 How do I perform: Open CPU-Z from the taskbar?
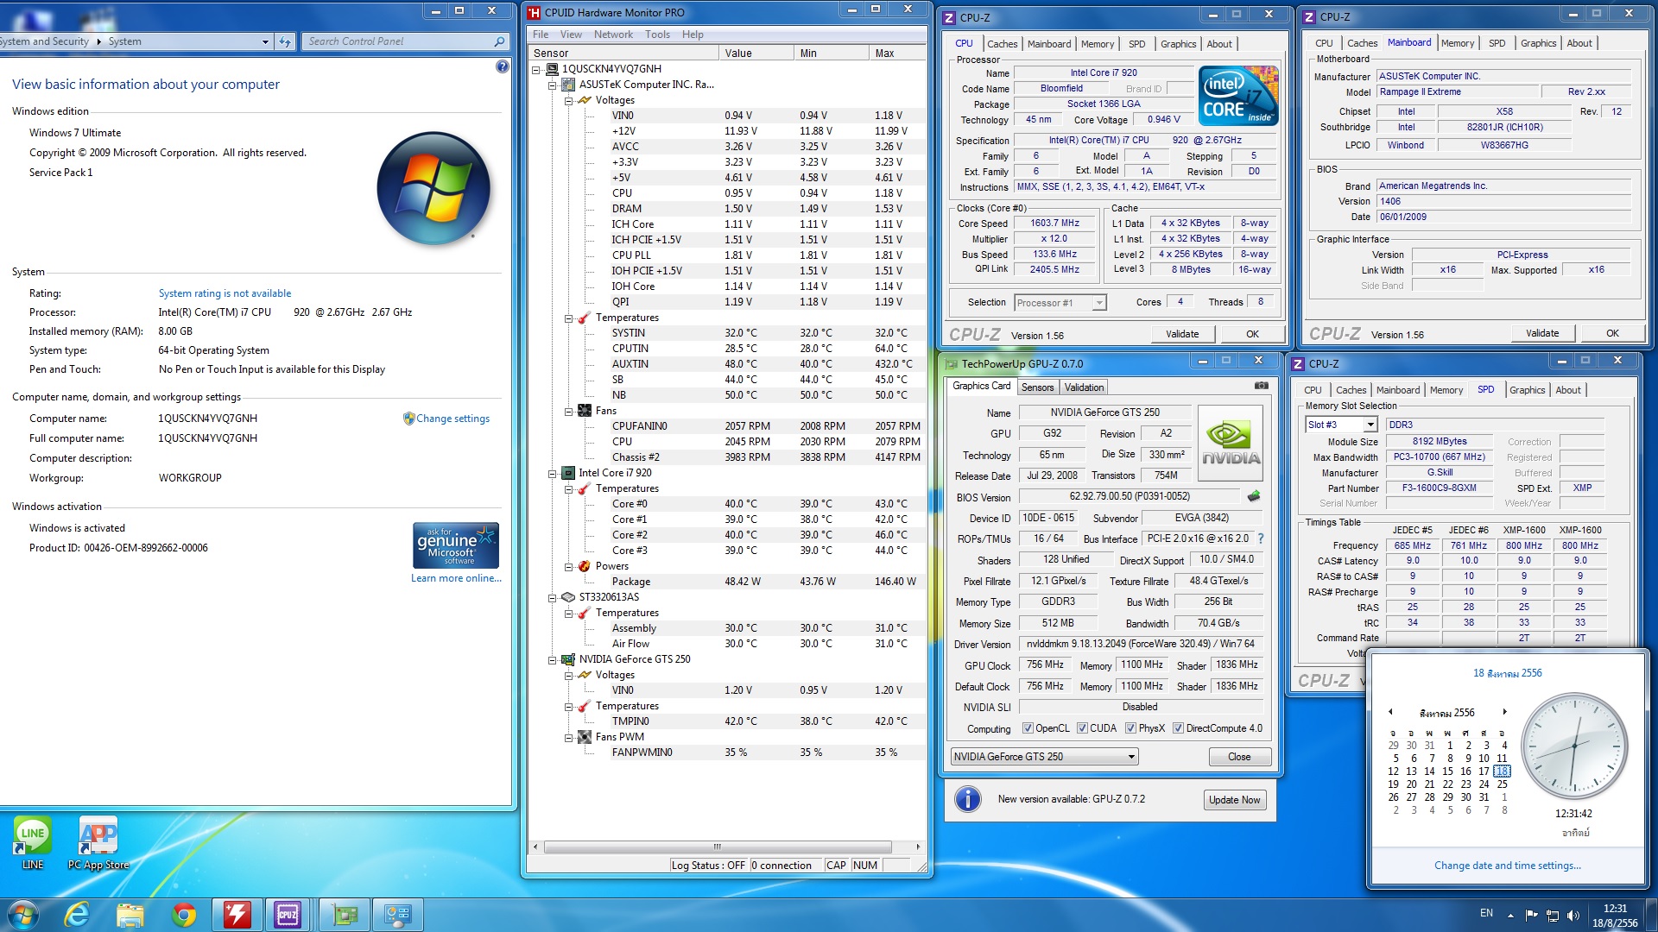point(288,915)
